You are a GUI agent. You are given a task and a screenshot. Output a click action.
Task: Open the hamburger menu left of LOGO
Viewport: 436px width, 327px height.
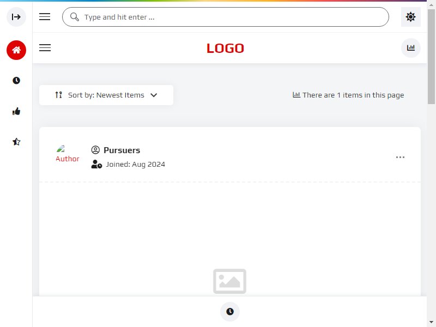point(45,48)
